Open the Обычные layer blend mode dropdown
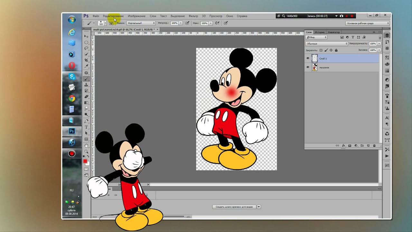 pos(327,43)
